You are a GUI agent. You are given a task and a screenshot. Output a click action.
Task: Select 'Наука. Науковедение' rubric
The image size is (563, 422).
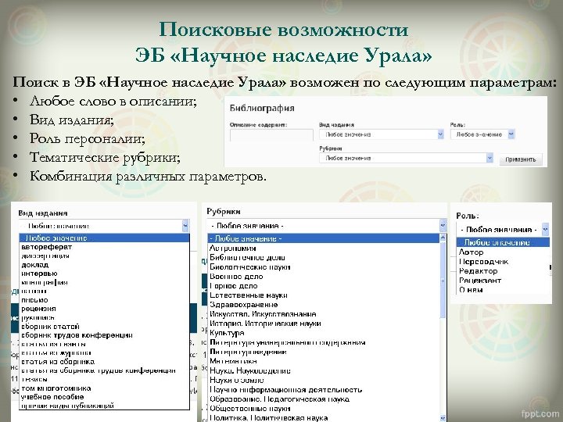pyautogui.click(x=324, y=371)
